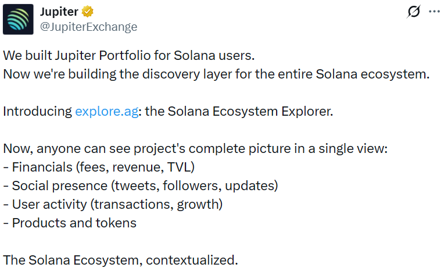Click the Jupiter profile avatar
This screenshot has height=271, width=444.
18,19
